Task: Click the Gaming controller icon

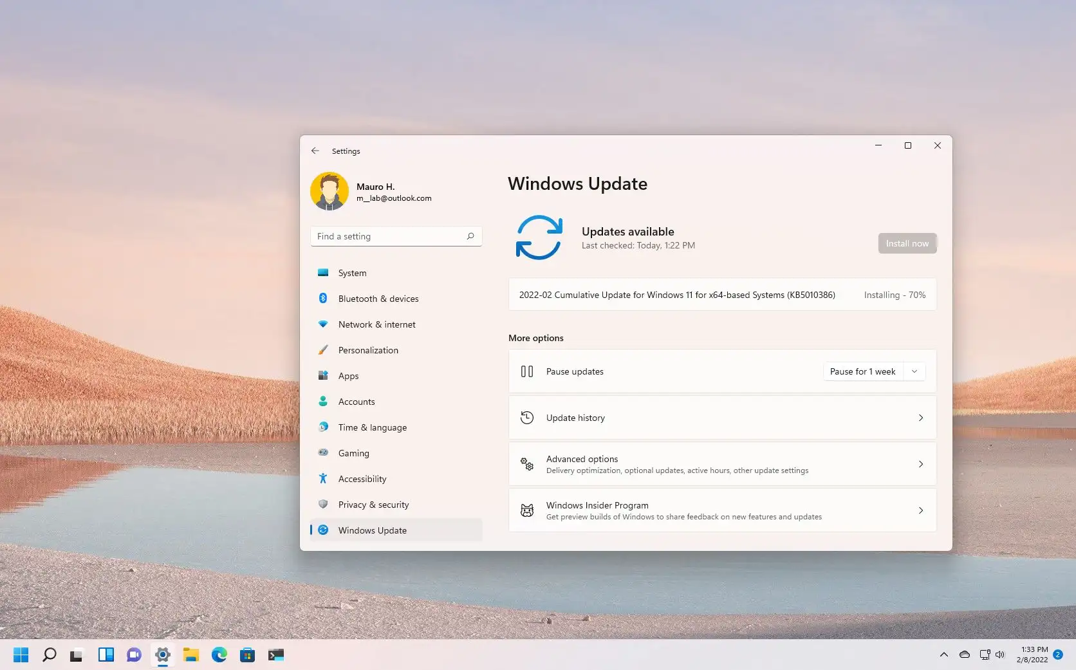Action: (x=323, y=452)
